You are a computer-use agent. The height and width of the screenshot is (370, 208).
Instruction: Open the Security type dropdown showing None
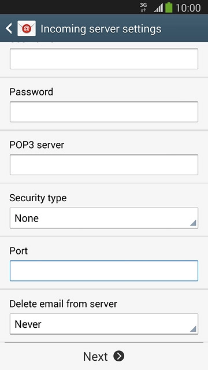104,218
